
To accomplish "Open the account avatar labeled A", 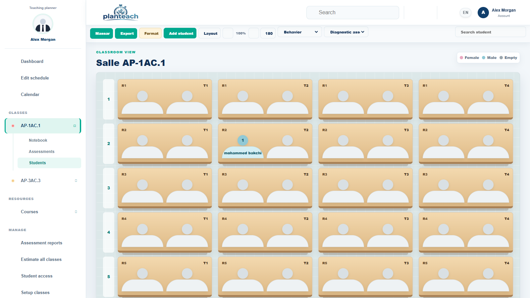I will tap(483, 13).
